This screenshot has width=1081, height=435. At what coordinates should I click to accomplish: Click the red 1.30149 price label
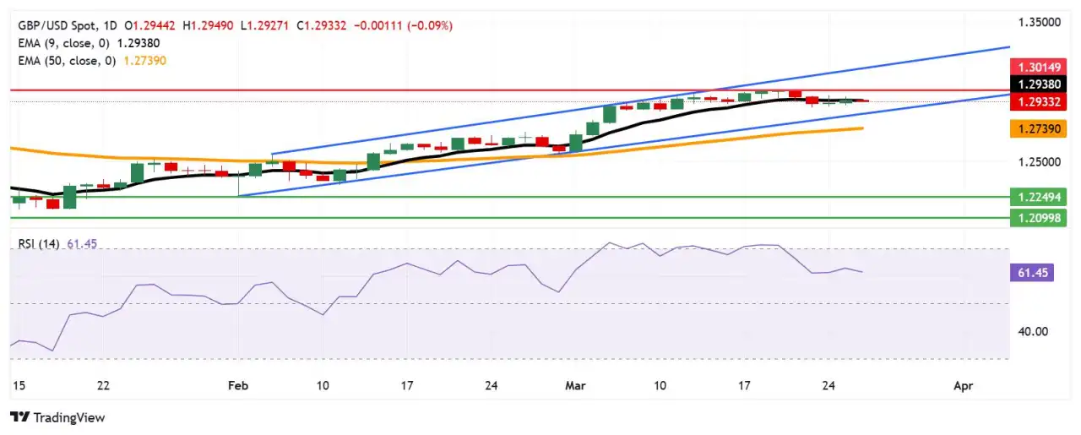click(x=1030, y=66)
